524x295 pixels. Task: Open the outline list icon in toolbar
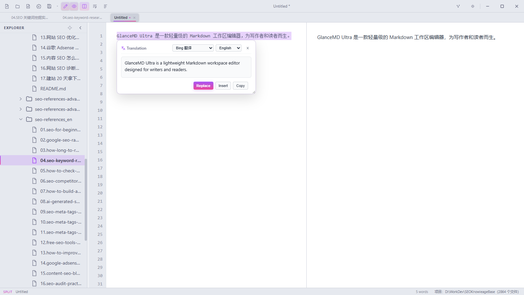click(x=106, y=6)
